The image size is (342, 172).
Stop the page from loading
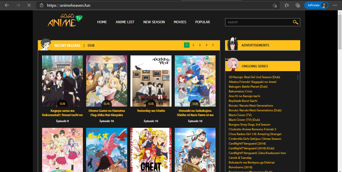click(x=29, y=5)
